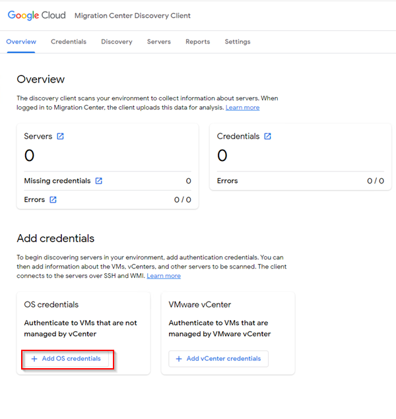Click the Missing credentials label
The height and width of the screenshot is (419, 396).
click(x=57, y=181)
